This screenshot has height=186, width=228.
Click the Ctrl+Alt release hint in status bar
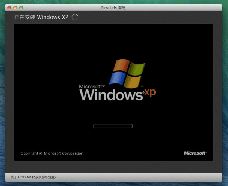(33, 177)
